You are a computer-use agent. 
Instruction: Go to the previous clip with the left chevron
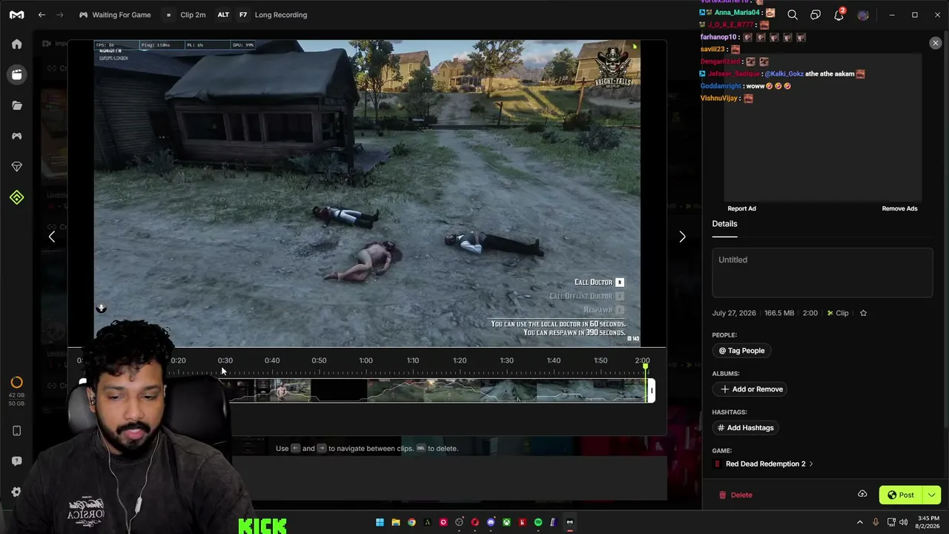tap(51, 237)
